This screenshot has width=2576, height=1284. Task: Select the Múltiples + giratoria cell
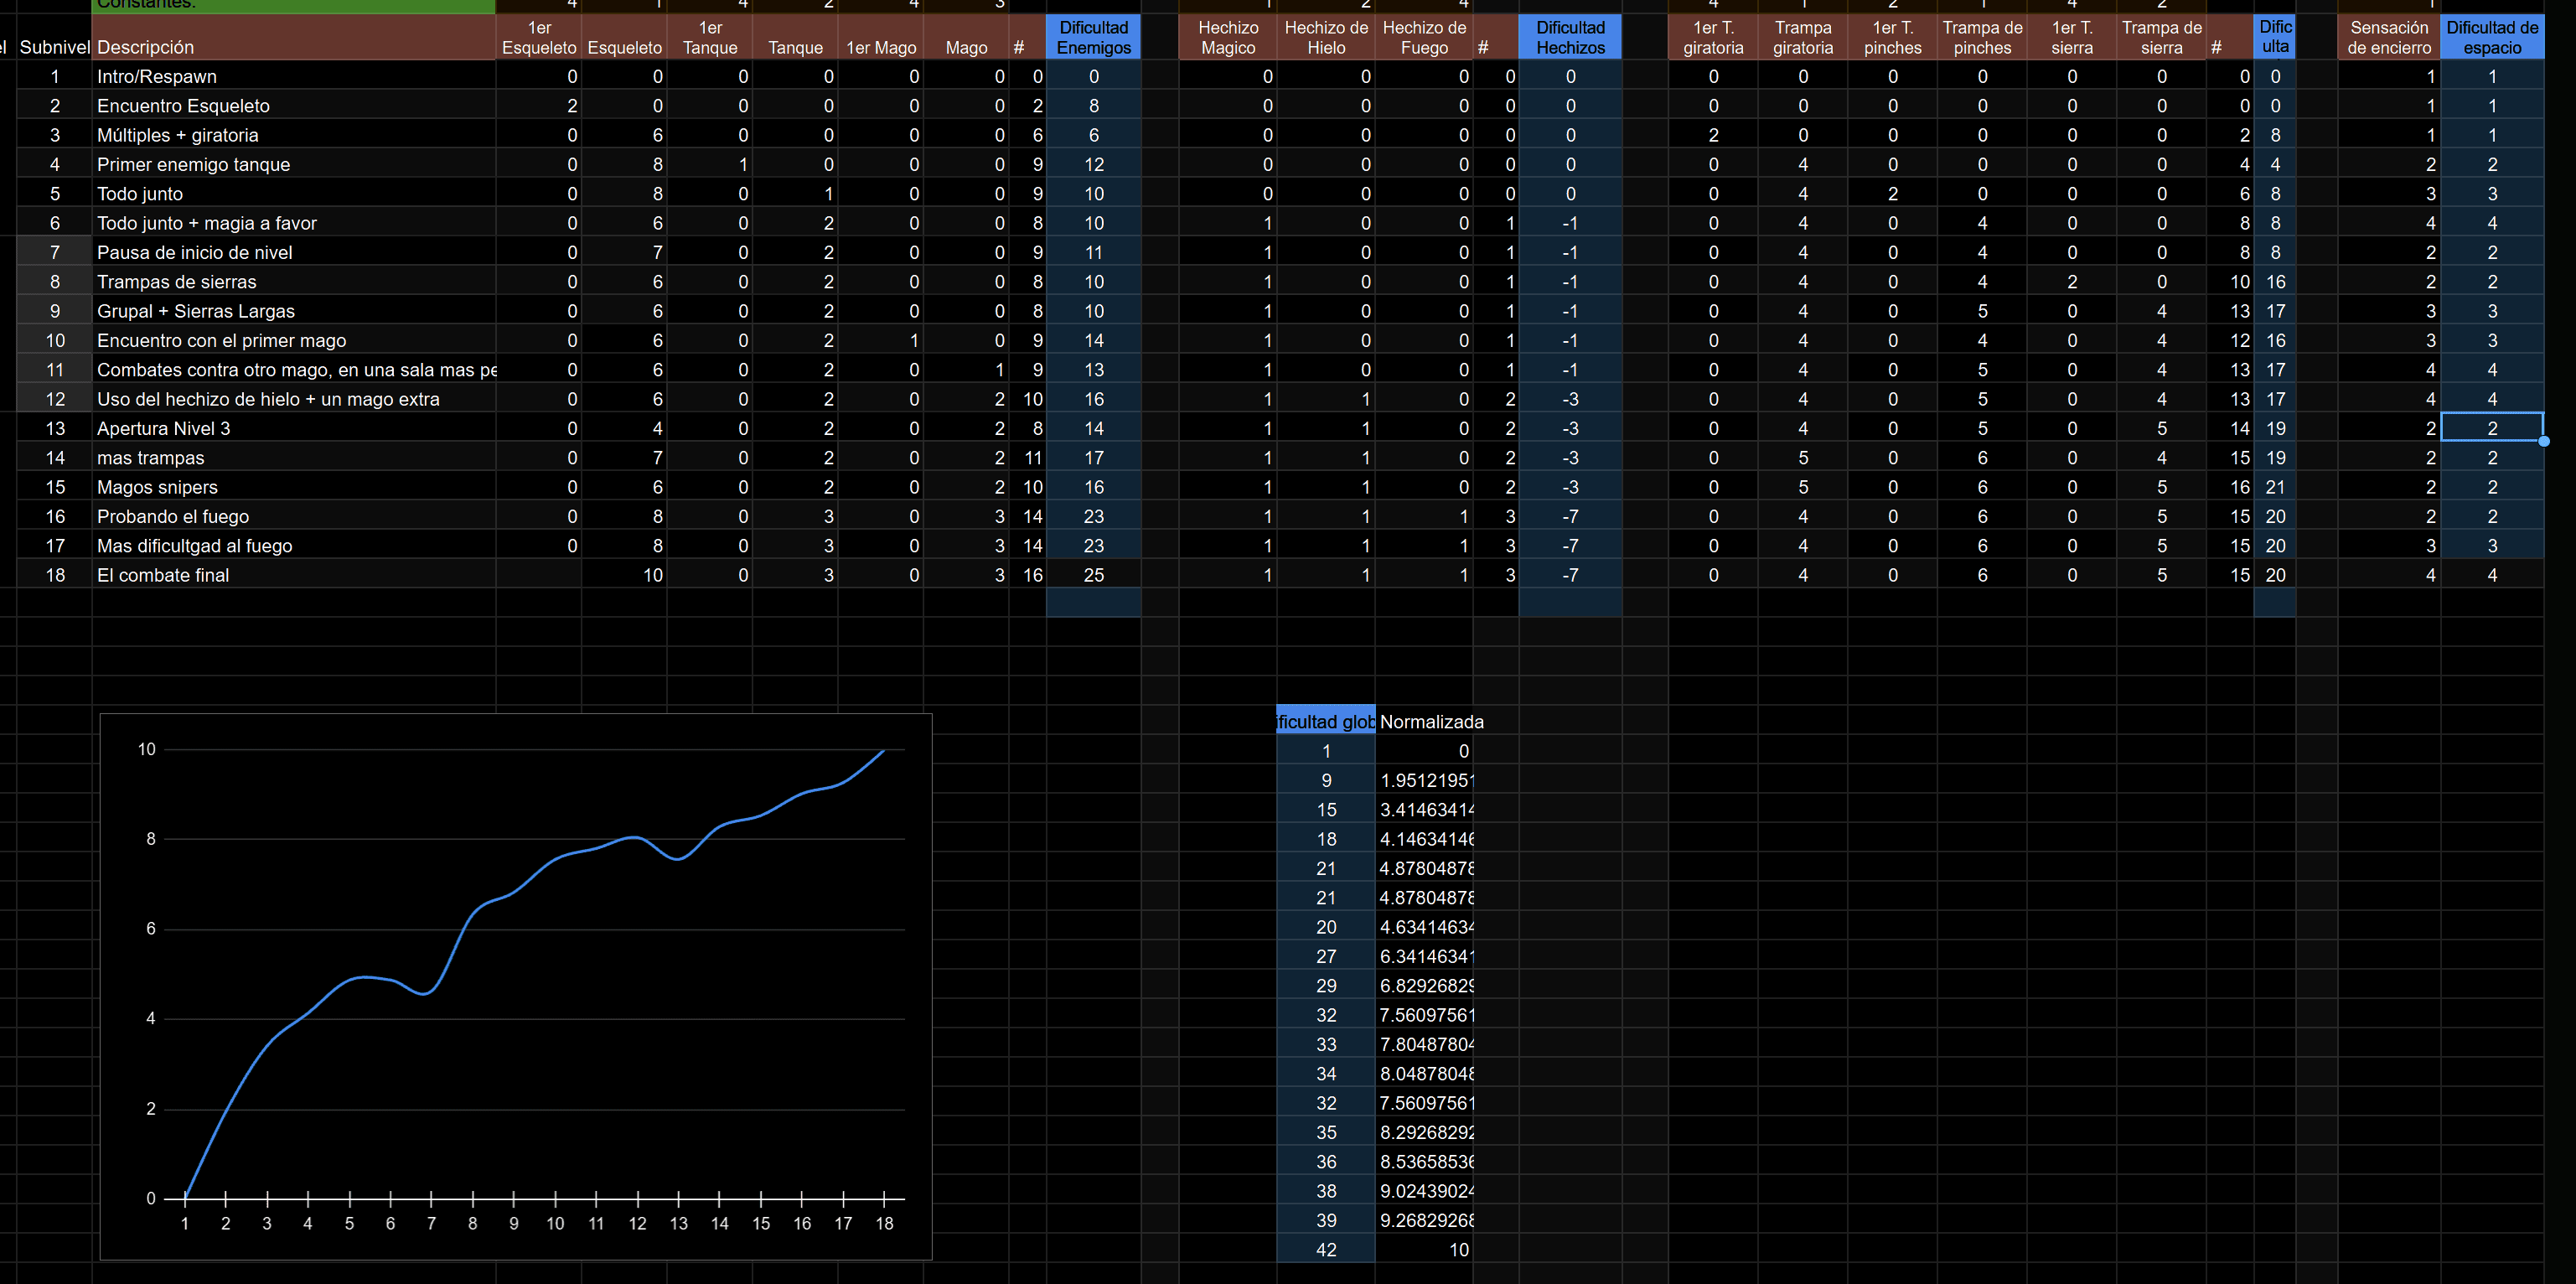(x=293, y=134)
